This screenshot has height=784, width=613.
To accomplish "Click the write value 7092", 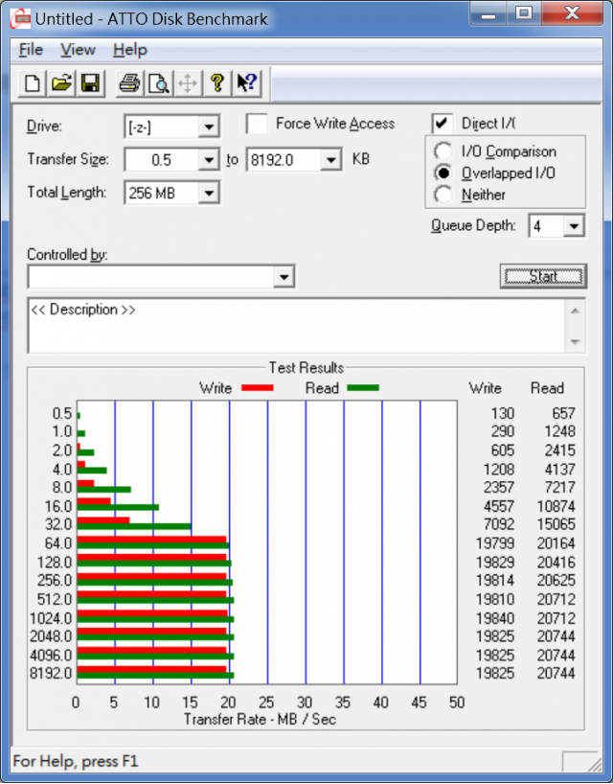I will 499,524.
